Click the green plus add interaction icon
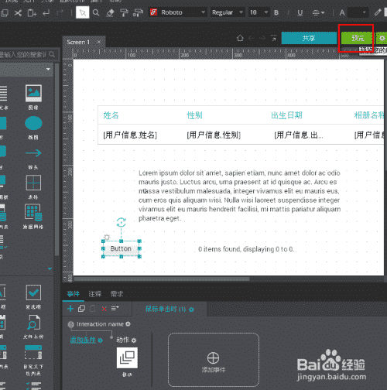This screenshot has width=387, height=390. tap(70, 309)
